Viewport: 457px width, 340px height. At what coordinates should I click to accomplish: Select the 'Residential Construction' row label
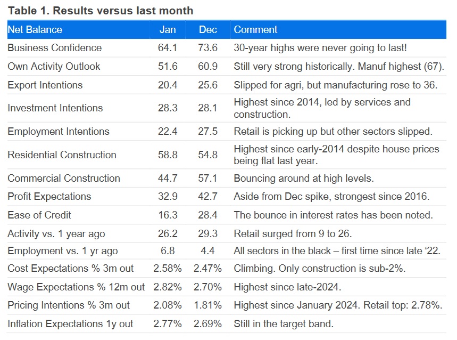pyautogui.click(x=62, y=155)
